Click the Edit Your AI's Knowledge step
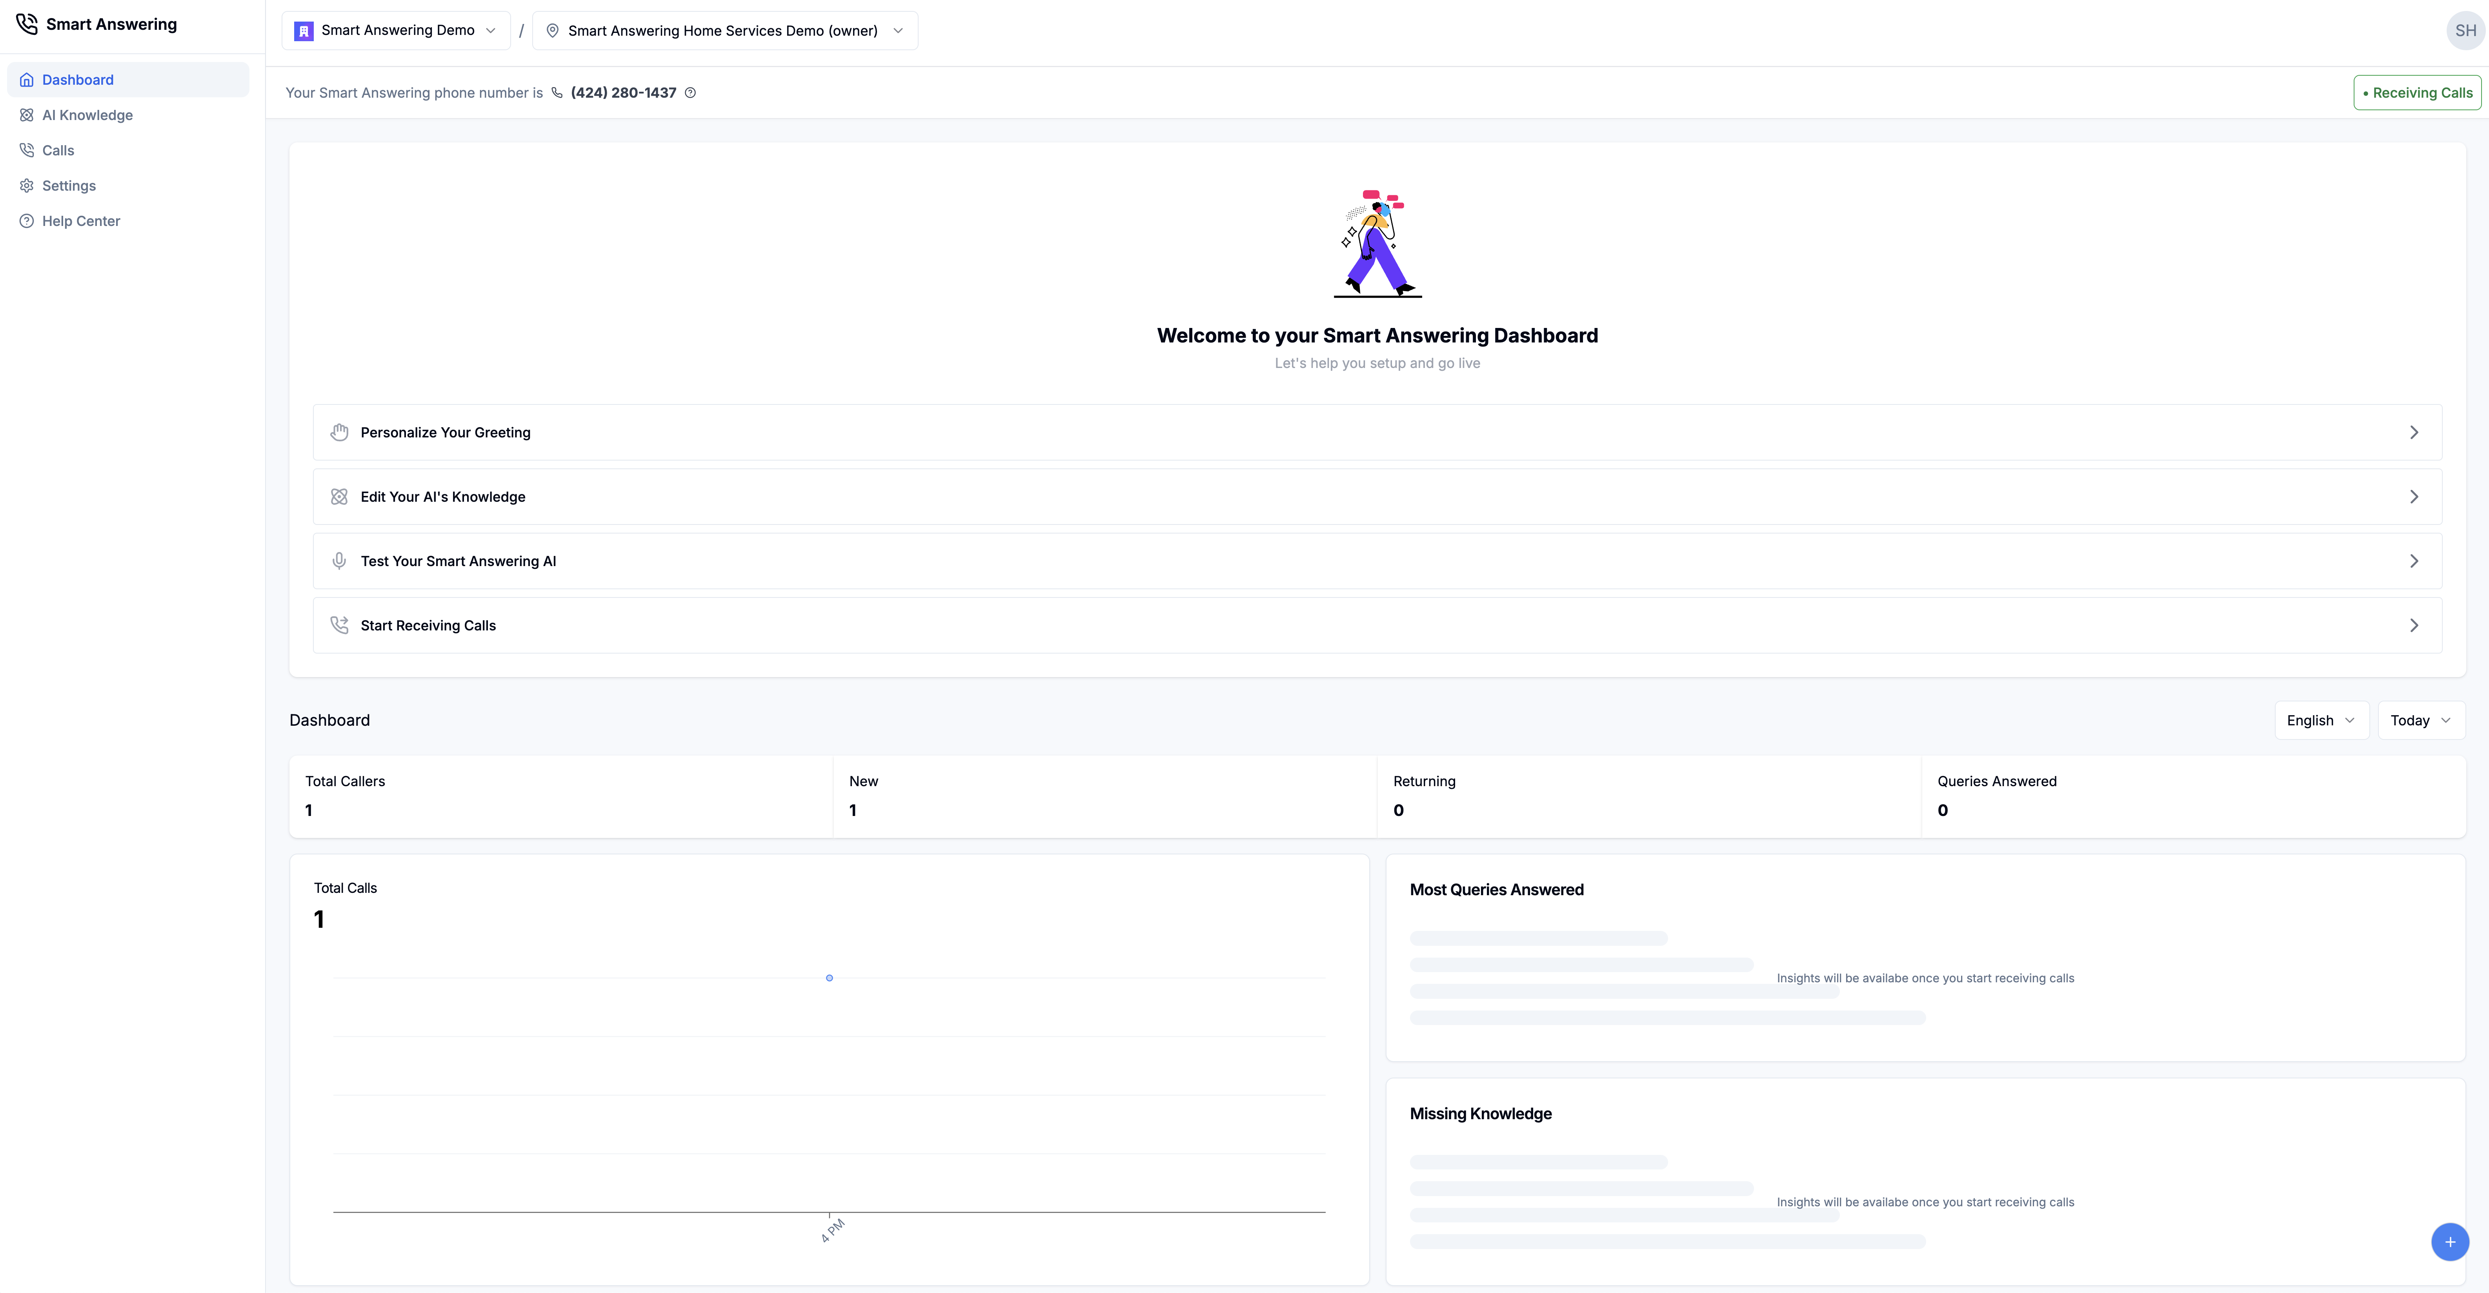This screenshot has height=1293, width=2489. click(x=1377, y=497)
